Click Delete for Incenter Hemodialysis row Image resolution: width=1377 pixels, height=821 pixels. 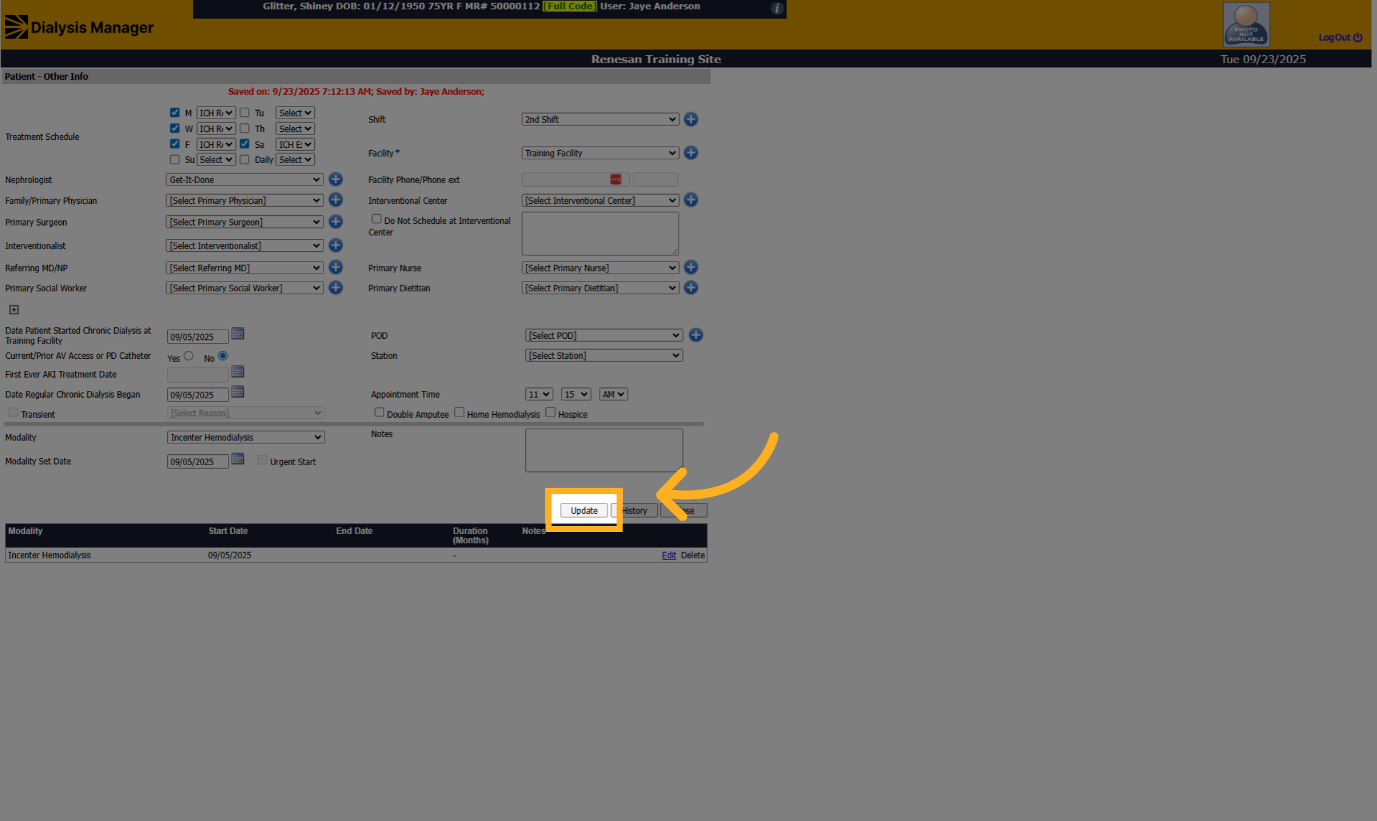(692, 555)
